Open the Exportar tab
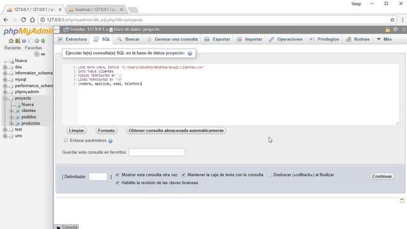 click(x=217, y=39)
